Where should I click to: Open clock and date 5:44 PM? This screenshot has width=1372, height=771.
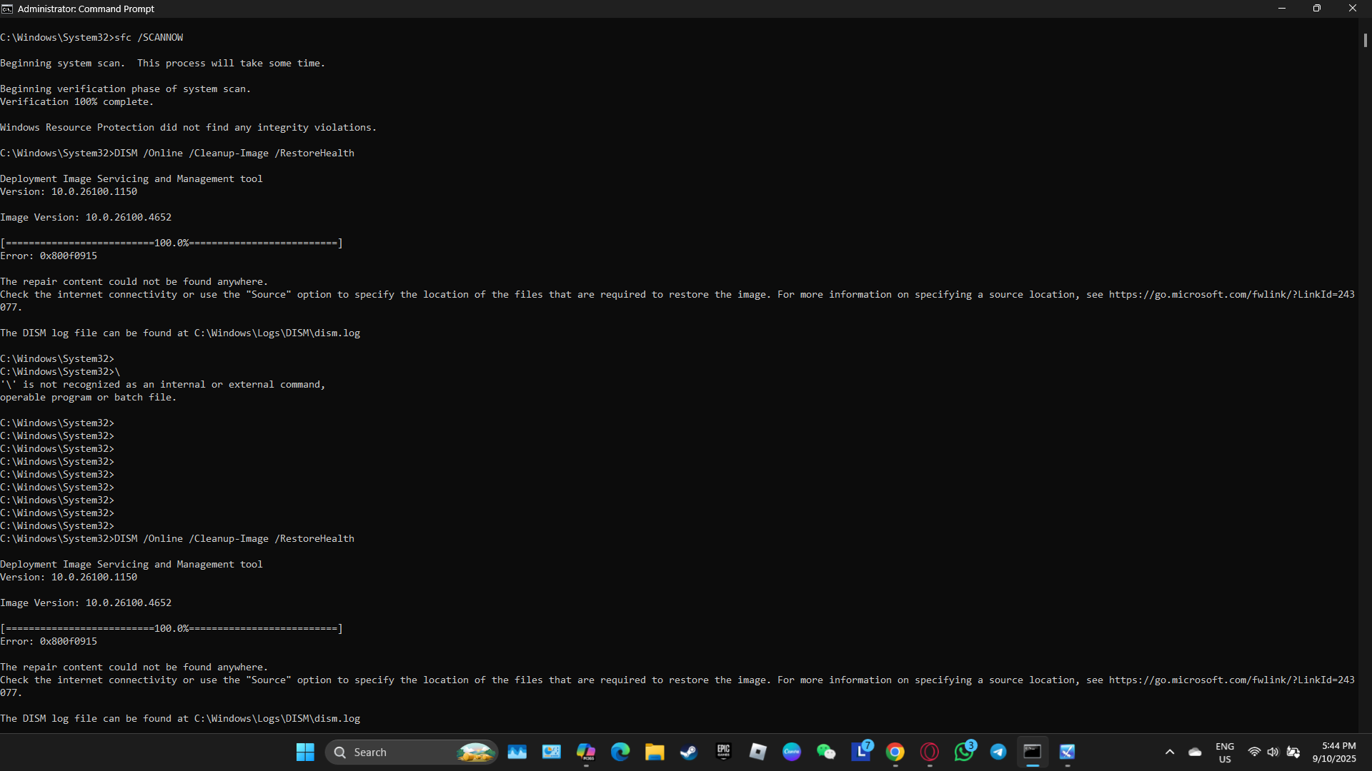[x=1333, y=752]
